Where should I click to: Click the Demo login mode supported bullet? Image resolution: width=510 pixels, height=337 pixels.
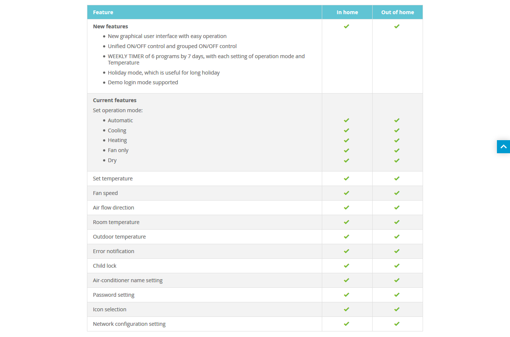tap(143, 82)
